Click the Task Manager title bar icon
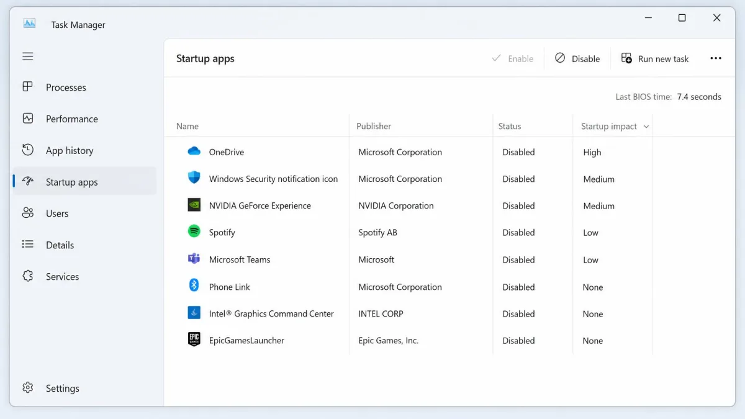Viewport: 745px width, 419px height. pos(30,24)
